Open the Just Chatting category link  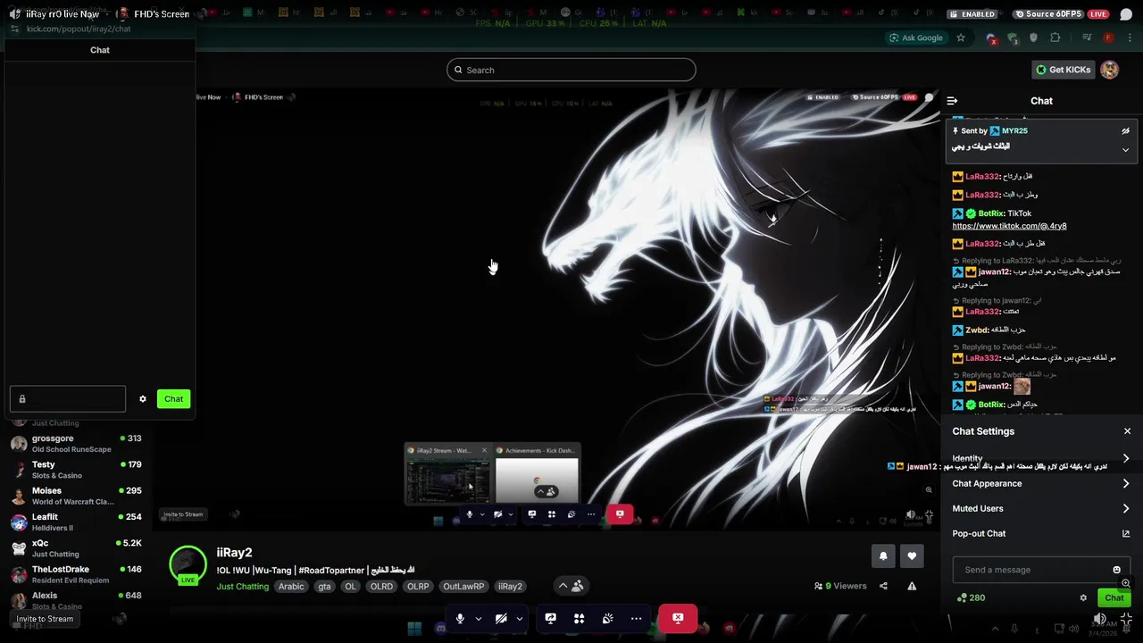click(243, 587)
